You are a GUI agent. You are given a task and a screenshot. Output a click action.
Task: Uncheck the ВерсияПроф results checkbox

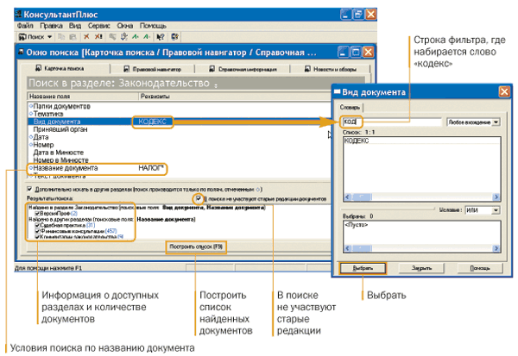tap(37, 214)
